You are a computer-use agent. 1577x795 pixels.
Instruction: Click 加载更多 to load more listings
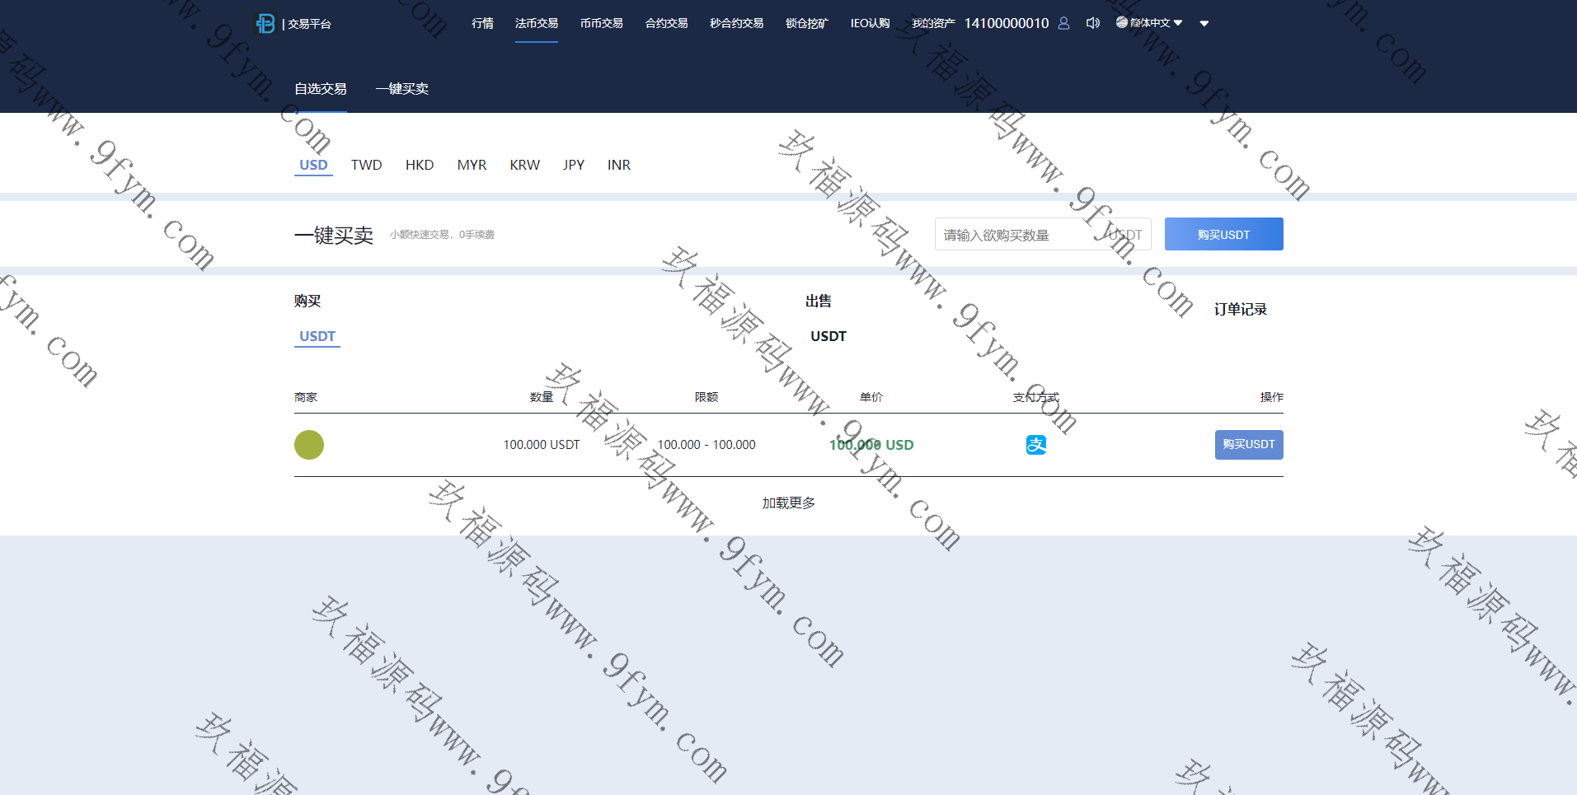click(x=788, y=503)
